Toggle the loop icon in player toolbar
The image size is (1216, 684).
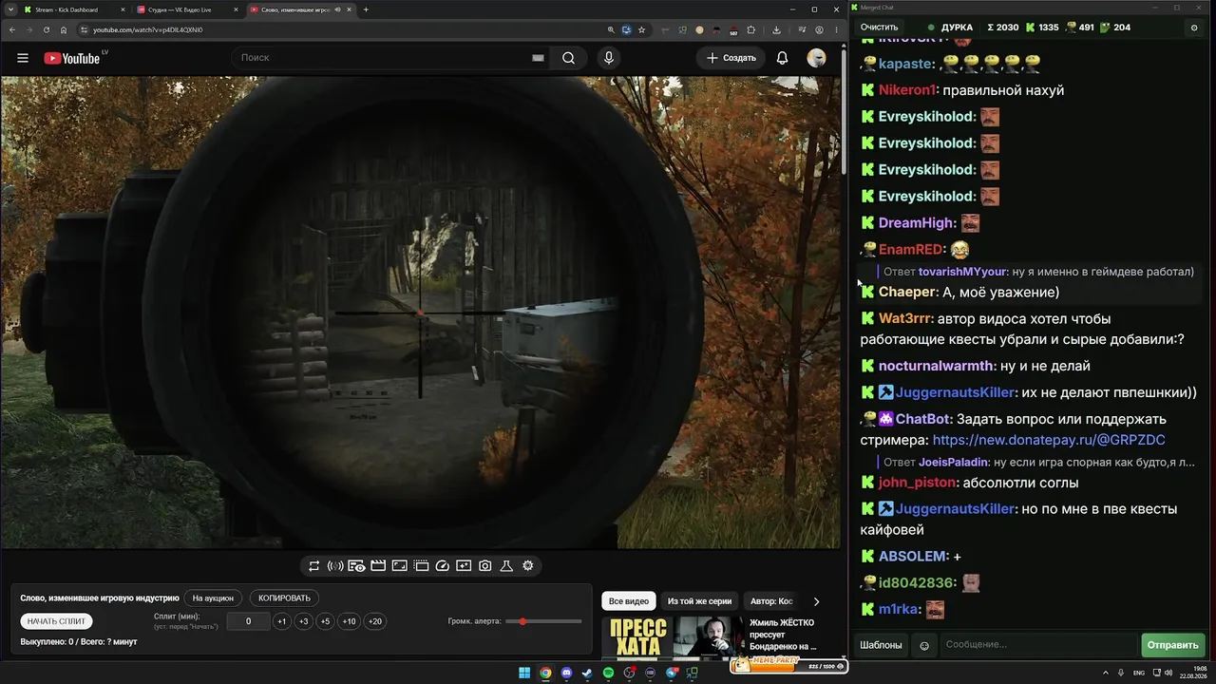tap(314, 566)
